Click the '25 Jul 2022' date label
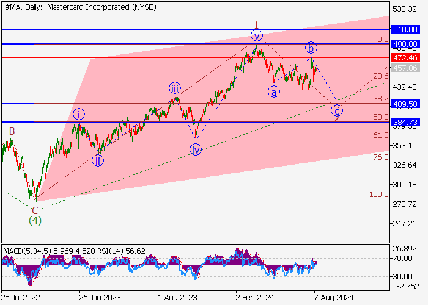The height and width of the screenshot is (305, 428). [x=21, y=297]
